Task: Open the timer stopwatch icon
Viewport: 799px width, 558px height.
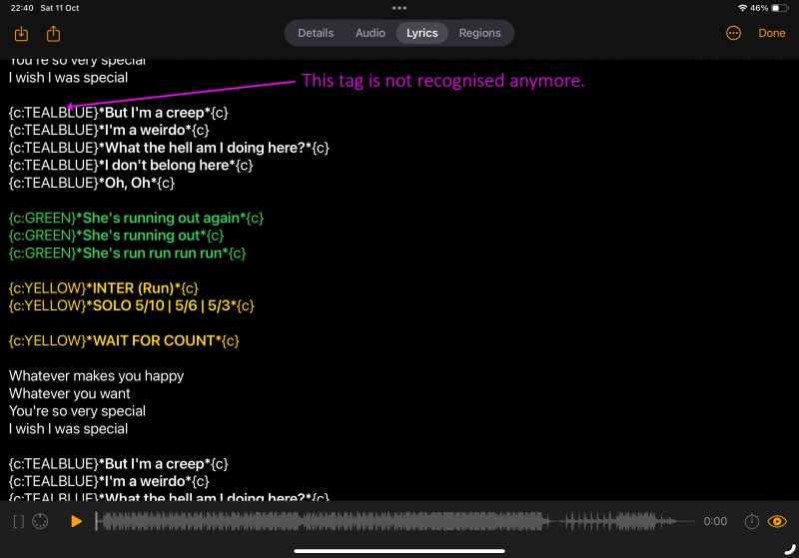Action: [x=752, y=521]
